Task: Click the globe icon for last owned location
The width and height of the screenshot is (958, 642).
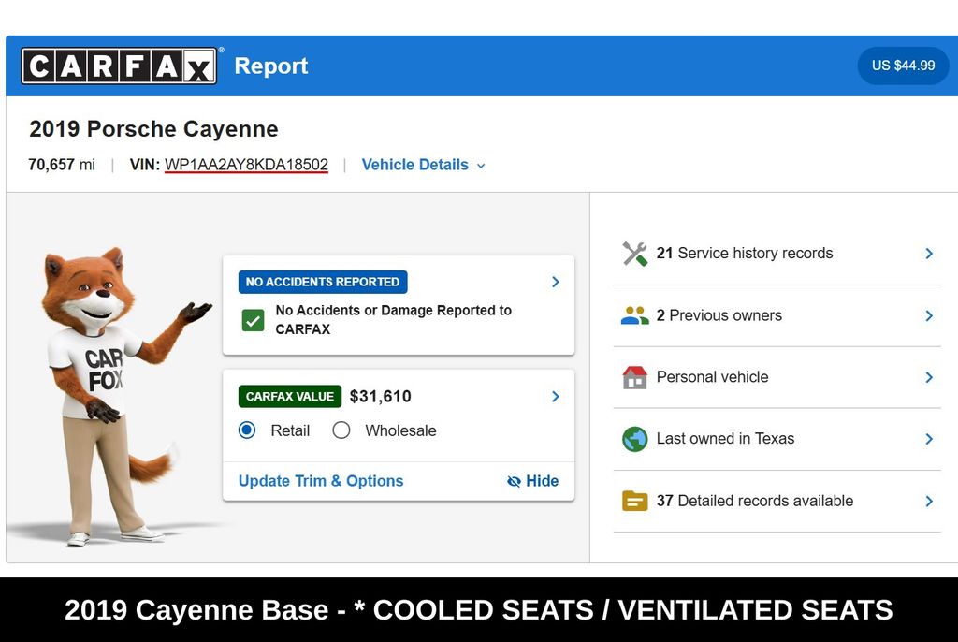Action: coord(634,439)
